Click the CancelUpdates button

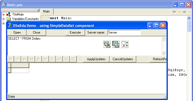pos(123,59)
